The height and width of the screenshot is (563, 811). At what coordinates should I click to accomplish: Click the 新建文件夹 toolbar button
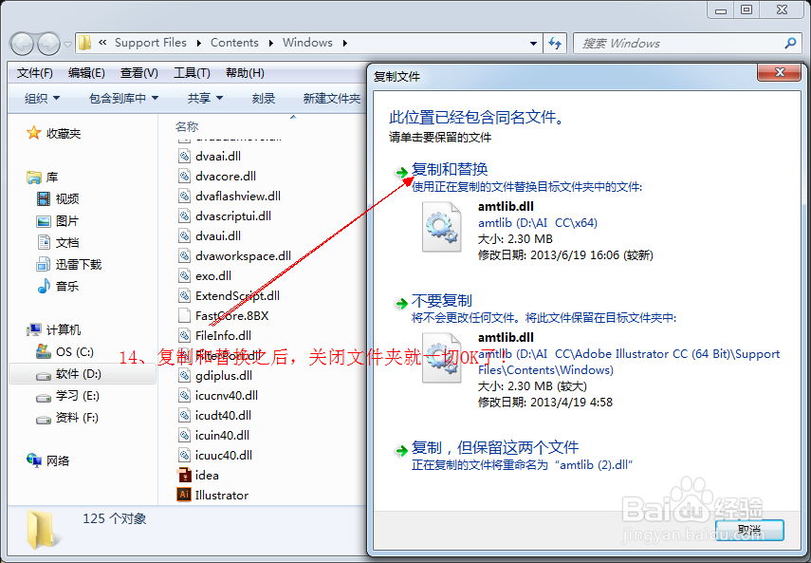click(332, 99)
